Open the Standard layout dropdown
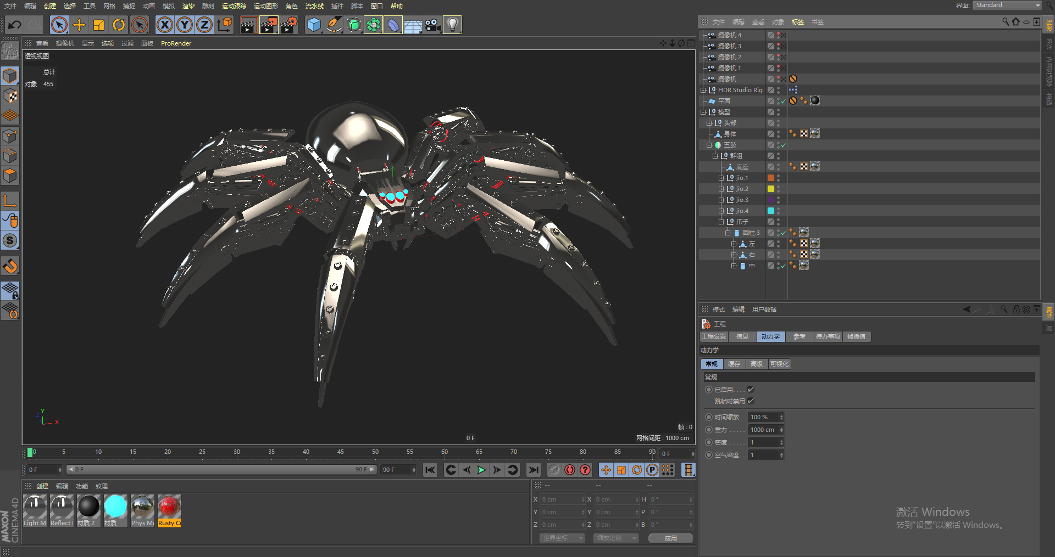The image size is (1055, 557). click(x=1008, y=5)
